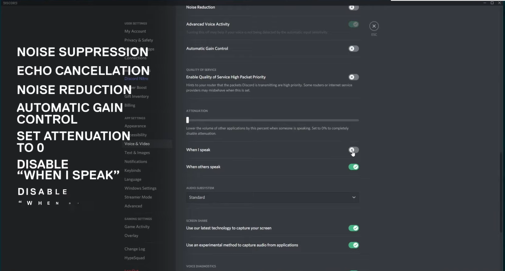
Task: Go to Discord Nitro page
Action: (136, 79)
